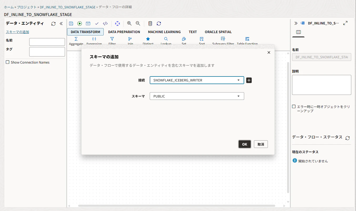Switch to the ORACLE SPATIAL tab
The height and width of the screenshot is (211, 356).
coord(218,32)
